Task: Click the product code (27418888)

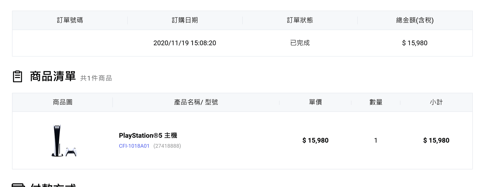Action: click(167, 146)
